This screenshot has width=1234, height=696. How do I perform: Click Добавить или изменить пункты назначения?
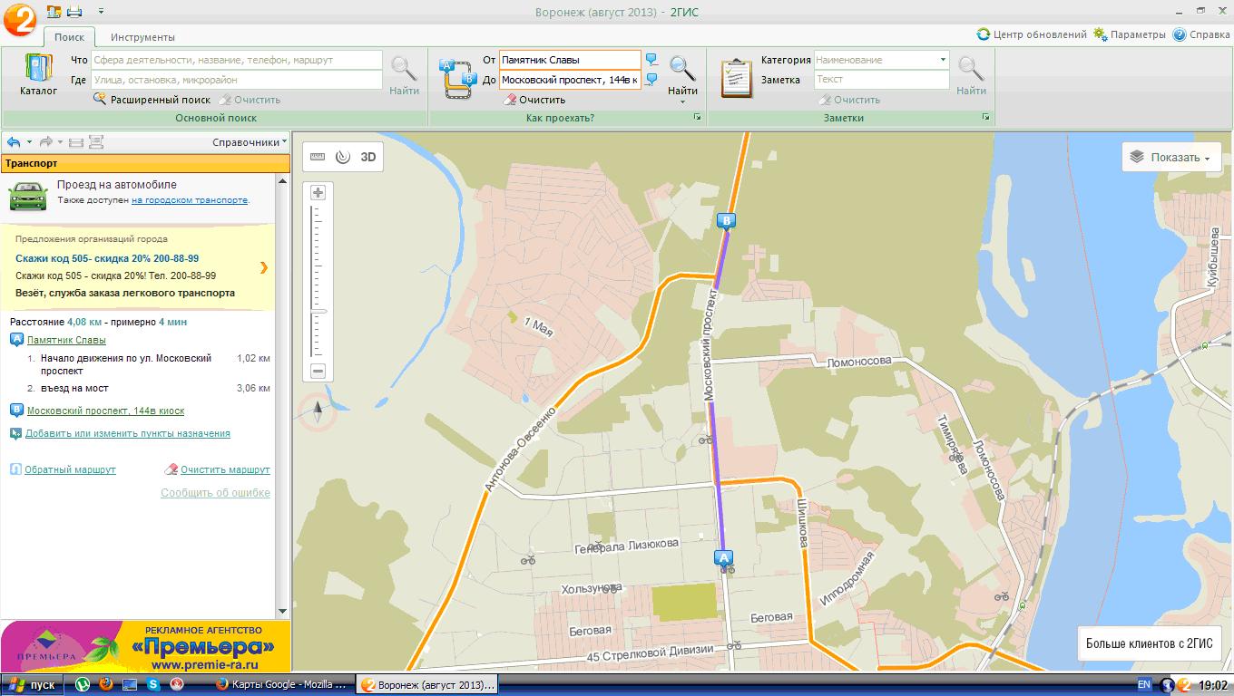pyautogui.click(x=127, y=433)
